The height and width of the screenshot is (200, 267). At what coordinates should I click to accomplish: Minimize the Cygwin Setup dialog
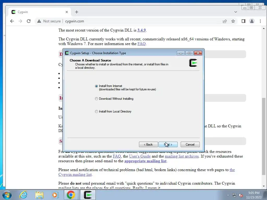point(181,53)
